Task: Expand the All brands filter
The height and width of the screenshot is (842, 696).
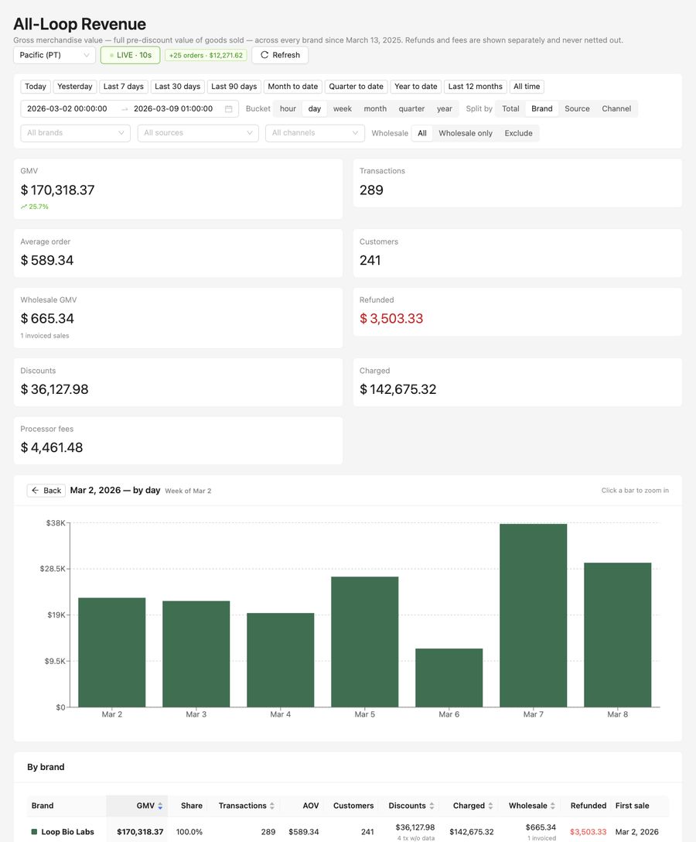Action: coord(75,132)
